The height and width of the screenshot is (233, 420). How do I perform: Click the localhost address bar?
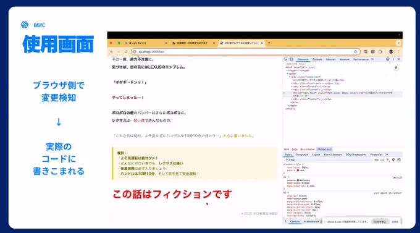click(x=245, y=51)
